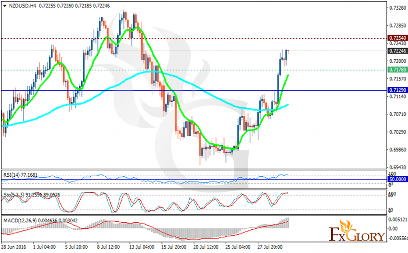This screenshot has height=253, width=408.
Task: Click the 5 Jul 20:00 time label
Action: pos(76,247)
